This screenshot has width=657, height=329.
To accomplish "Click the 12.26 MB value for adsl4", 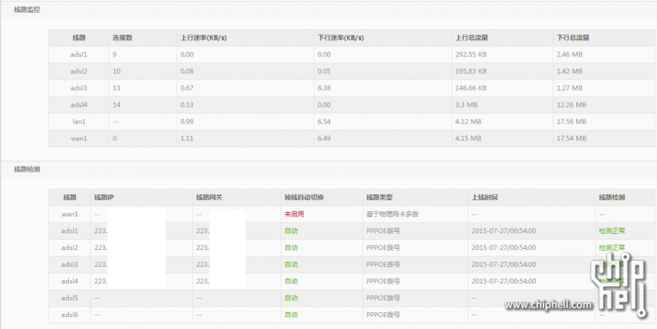I will click(572, 104).
